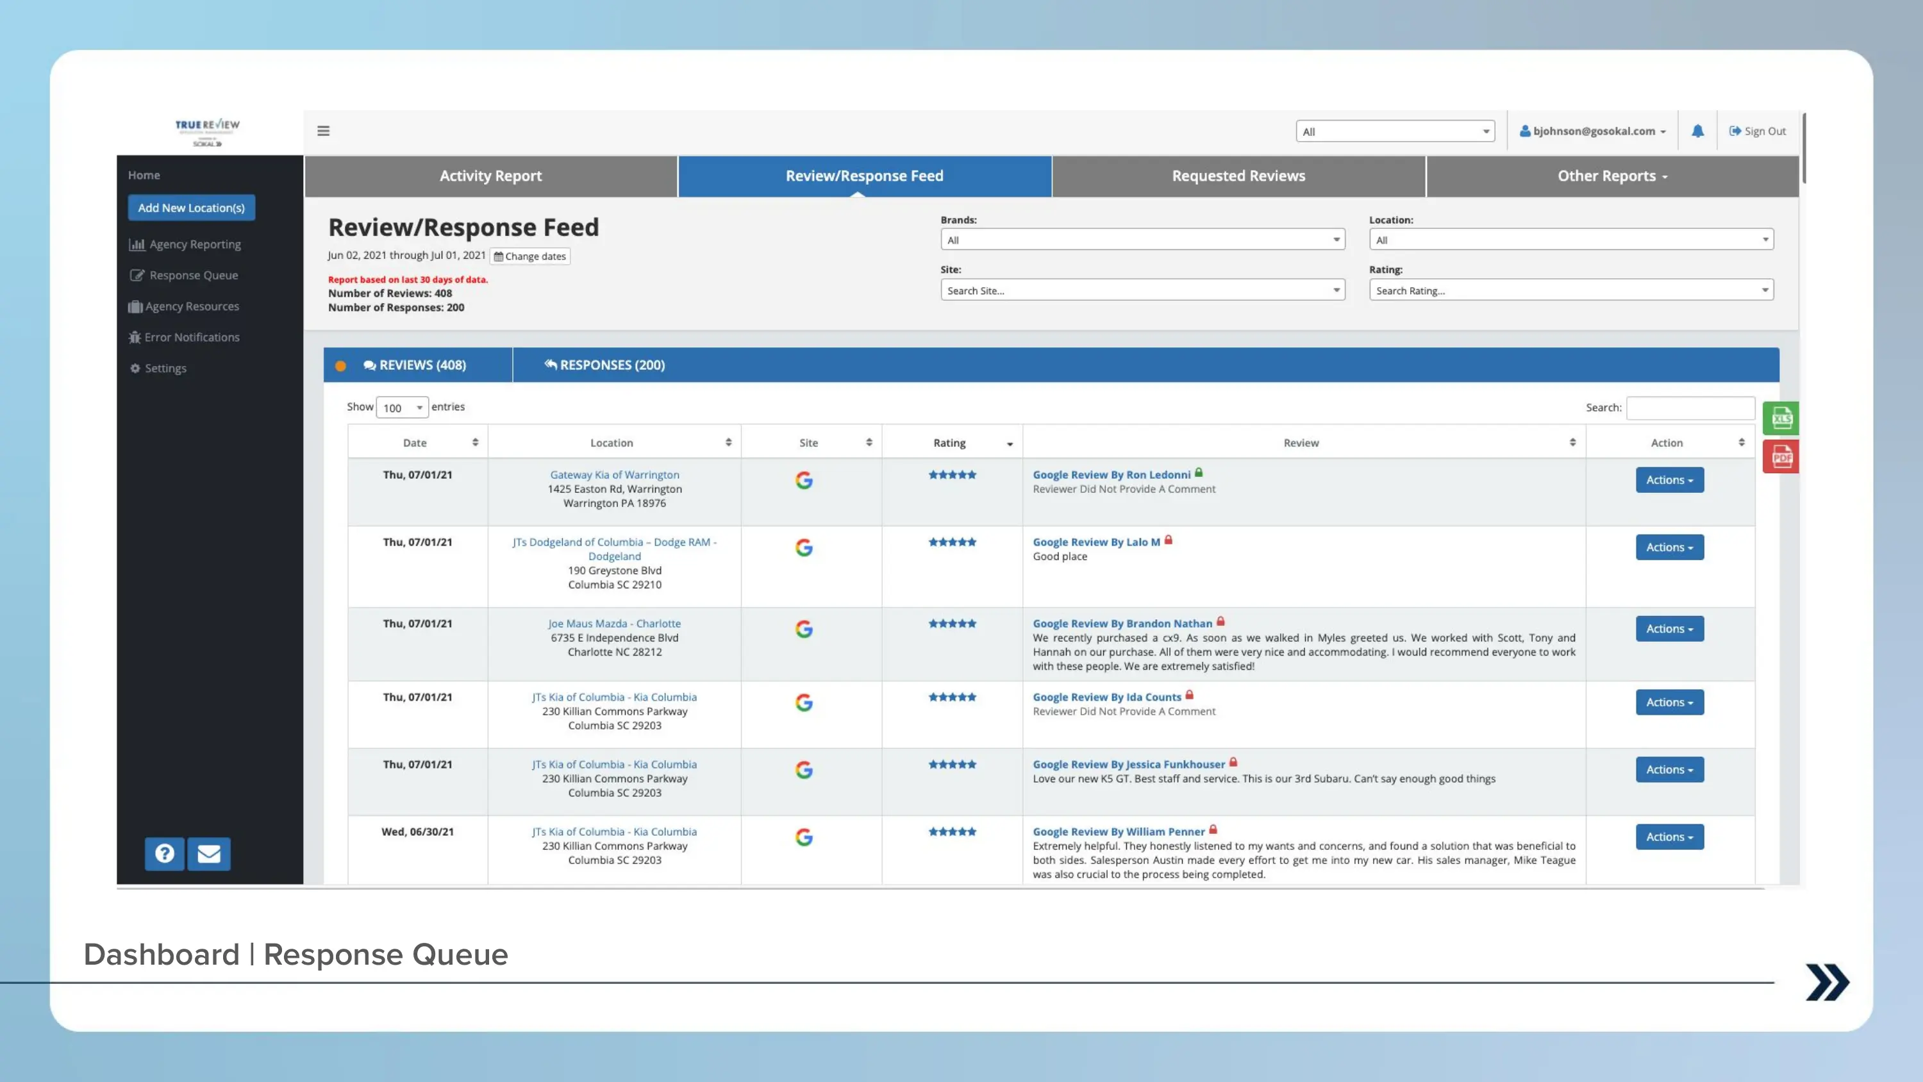
Task: Click green lock icon by Ron Ledonni
Action: pyautogui.click(x=1199, y=472)
